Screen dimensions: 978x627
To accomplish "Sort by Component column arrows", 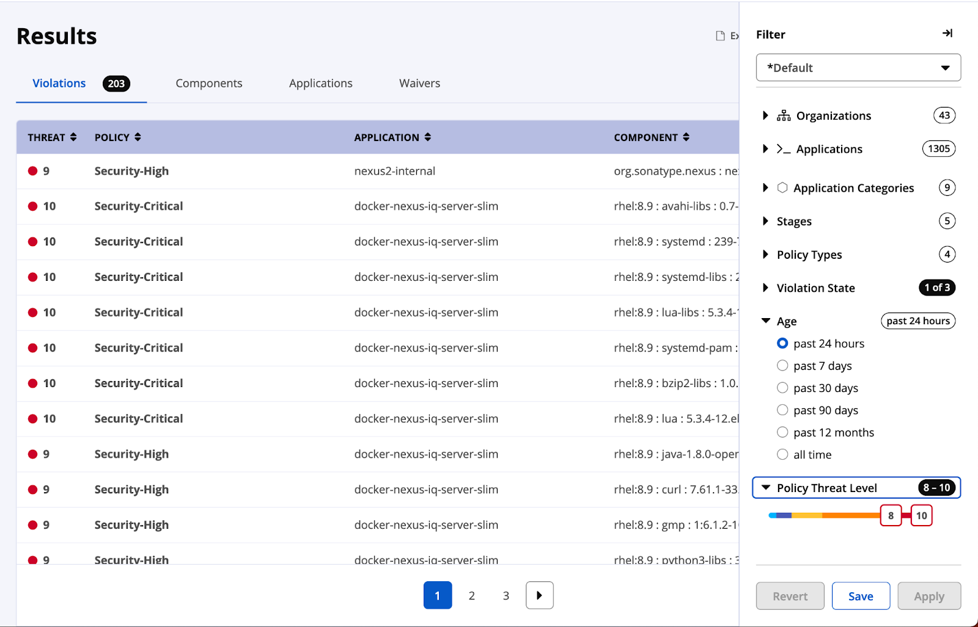I will (686, 137).
